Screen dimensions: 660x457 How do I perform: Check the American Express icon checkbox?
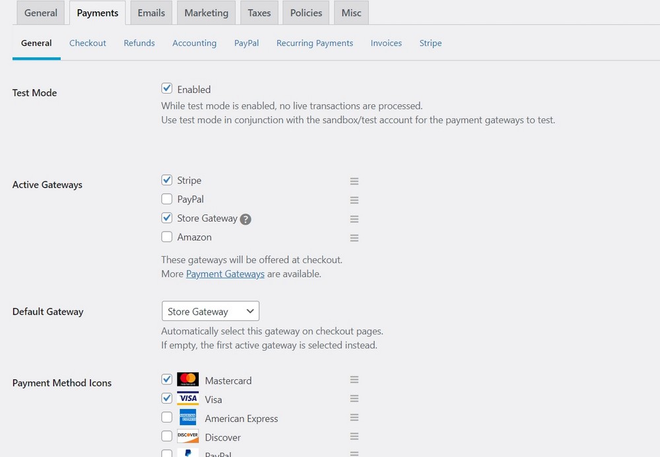167,417
